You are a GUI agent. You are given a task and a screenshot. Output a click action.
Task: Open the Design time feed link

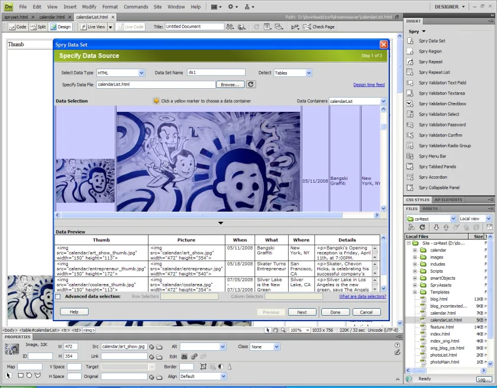369,85
